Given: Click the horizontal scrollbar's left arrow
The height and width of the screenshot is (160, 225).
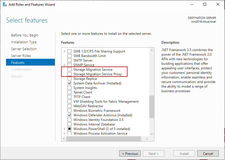Looking at the screenshot, I should tap(64, 139).
